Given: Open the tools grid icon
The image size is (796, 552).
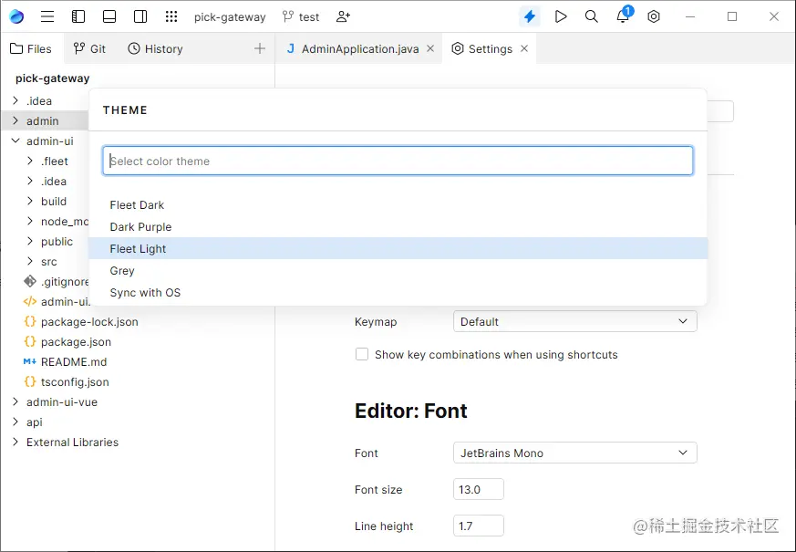Looking at the screenshot, I should (171, 16).
